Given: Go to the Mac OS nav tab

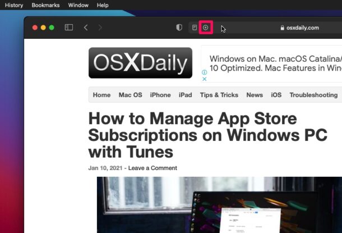Looking at the screenshot, I should 131,95.
